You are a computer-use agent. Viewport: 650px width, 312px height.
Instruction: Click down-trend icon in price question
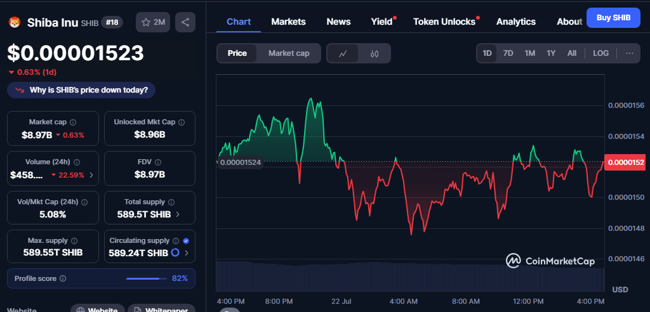click(20, 90)
